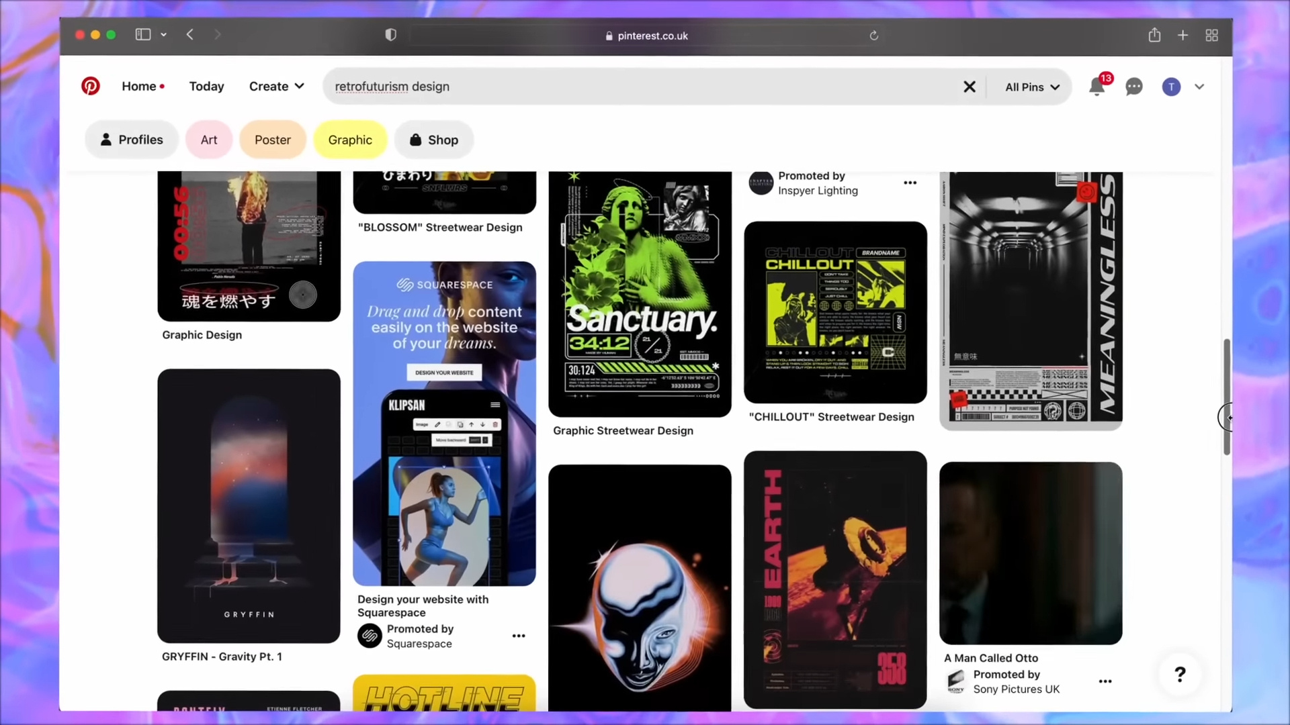Open the HOTLINE yellow pin
The image size is (1290, 725).
coord(444,693)
